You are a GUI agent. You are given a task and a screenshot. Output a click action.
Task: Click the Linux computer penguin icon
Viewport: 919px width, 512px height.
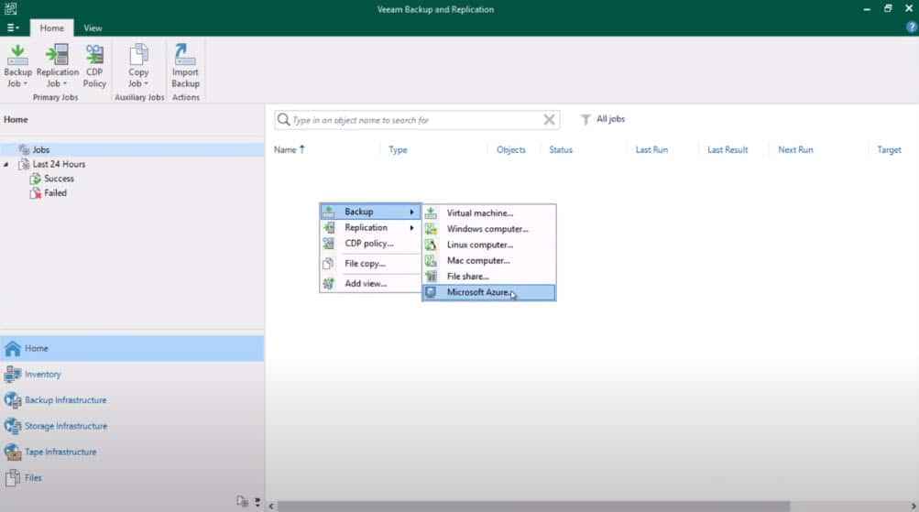431,245
